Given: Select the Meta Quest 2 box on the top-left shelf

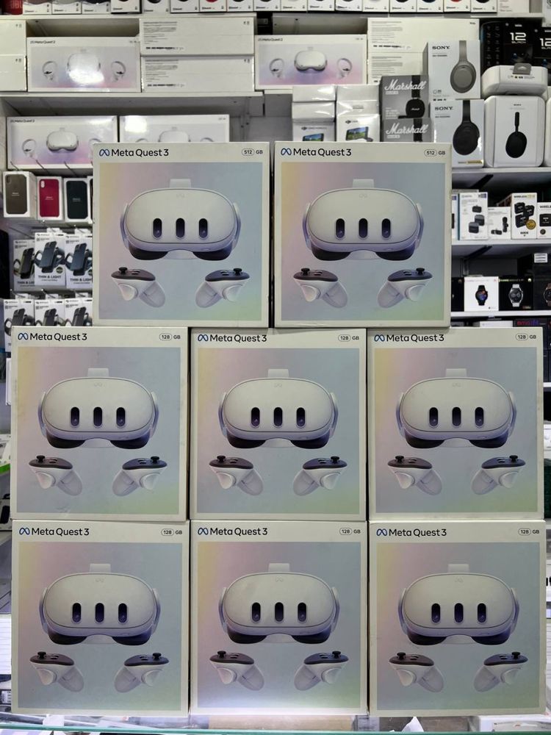Looking at the screenshot, I should tap(84, 65).
